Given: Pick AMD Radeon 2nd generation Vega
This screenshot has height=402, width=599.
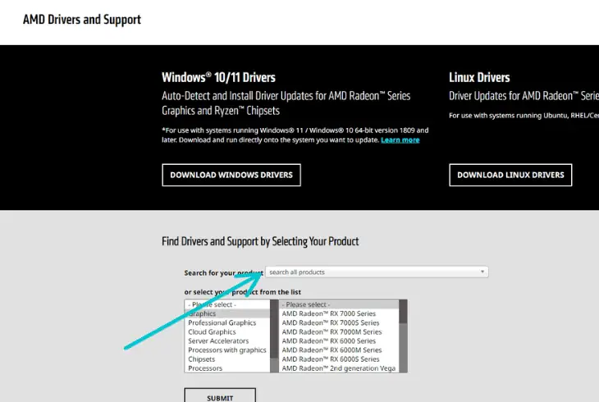Looking at the screenshot, I should (339, 368).
